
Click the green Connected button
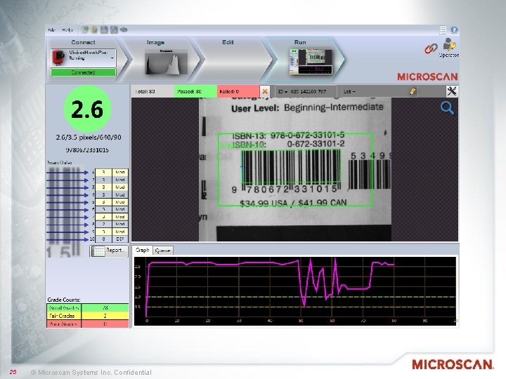tap(83, 72)
